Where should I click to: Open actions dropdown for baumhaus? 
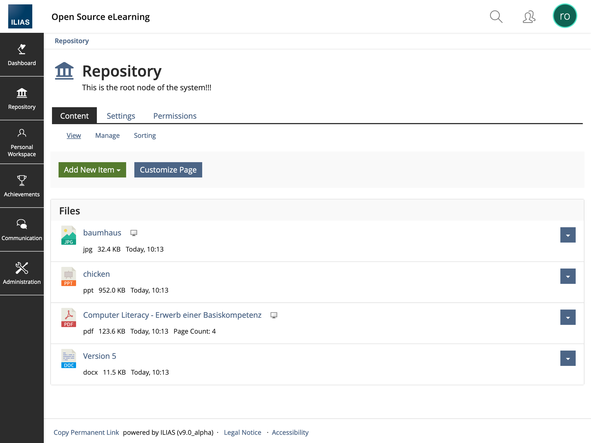tap(568, 235)
